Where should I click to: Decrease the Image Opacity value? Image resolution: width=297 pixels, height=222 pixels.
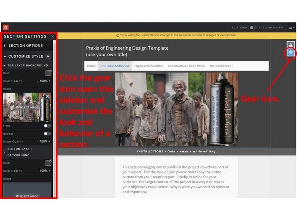pyautogui.click(x=38, y=142)
